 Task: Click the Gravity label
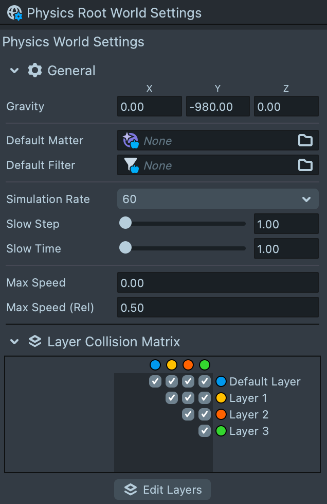click(x=25, y=106)
